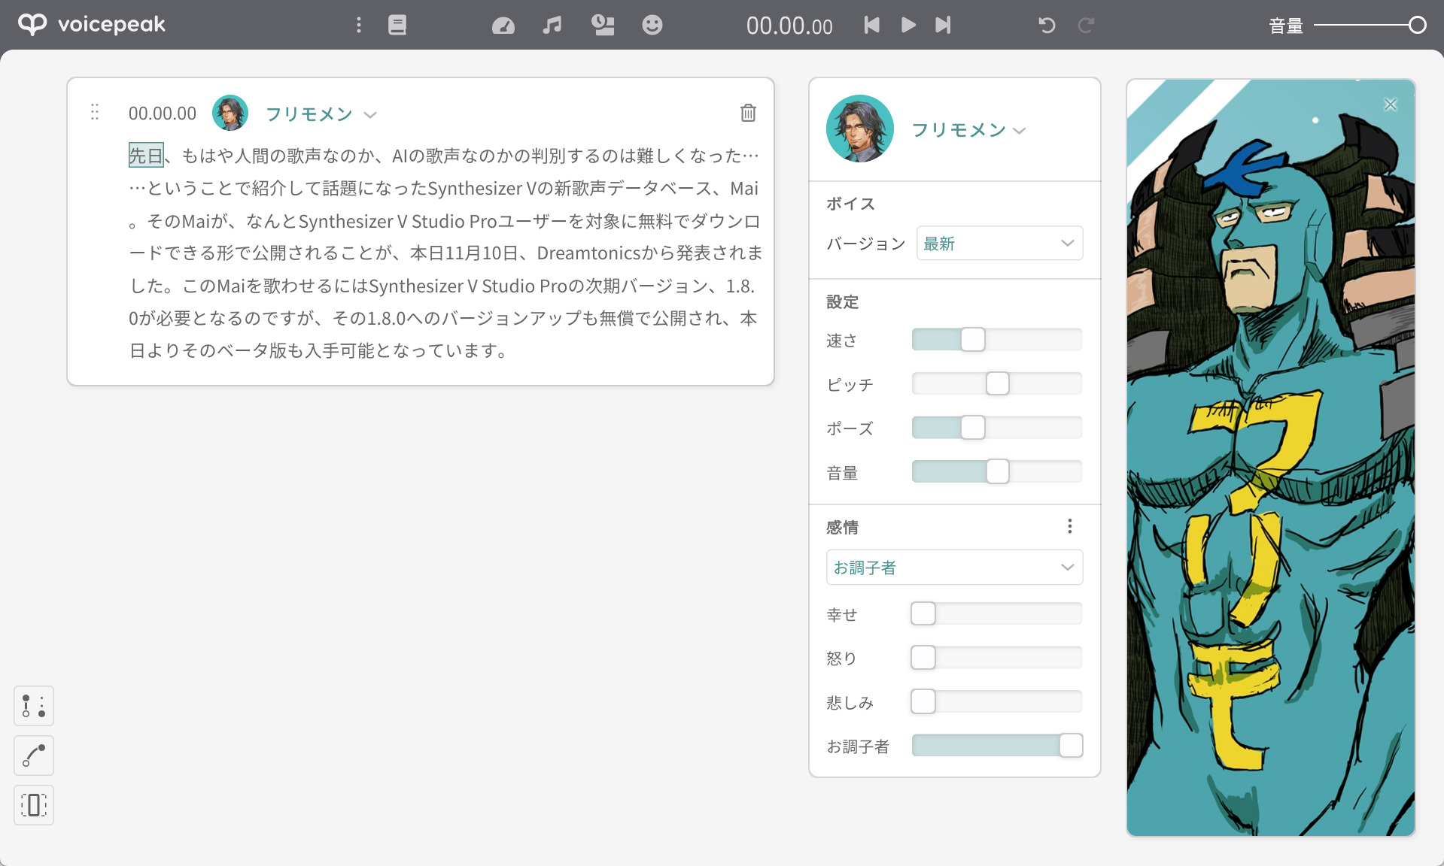Open the バージョン 最新 dropdown
Image resolution: width=1444 pixels, height=866 pixels.
click(999, 244)
